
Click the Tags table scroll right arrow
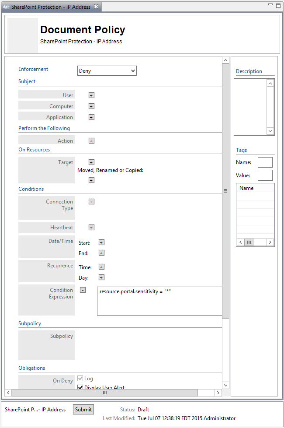pyautogui.click(x=270, y=242)
